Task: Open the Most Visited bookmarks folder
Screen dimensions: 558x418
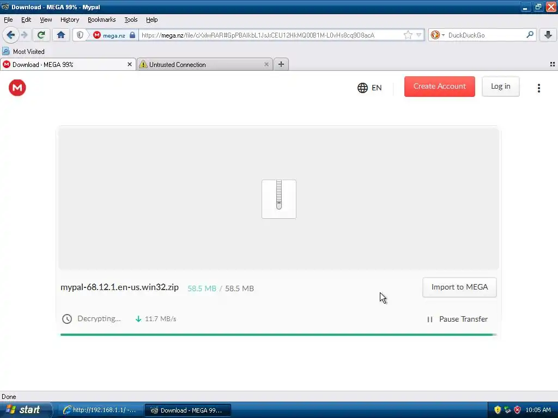Action: coord(23,52)
